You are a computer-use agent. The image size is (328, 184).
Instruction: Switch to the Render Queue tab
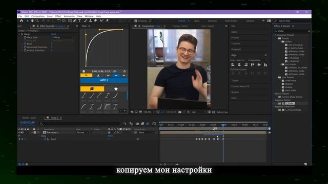point(29,118)
